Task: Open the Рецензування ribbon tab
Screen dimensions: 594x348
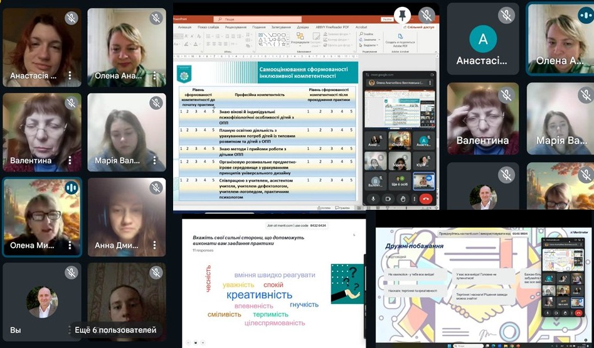Action: (x=236, y=28)
